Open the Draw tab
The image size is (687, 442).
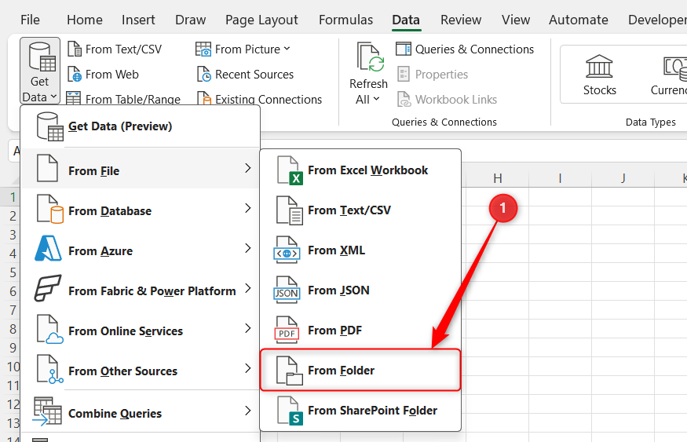pyautogui.click(x=190, y=20)
